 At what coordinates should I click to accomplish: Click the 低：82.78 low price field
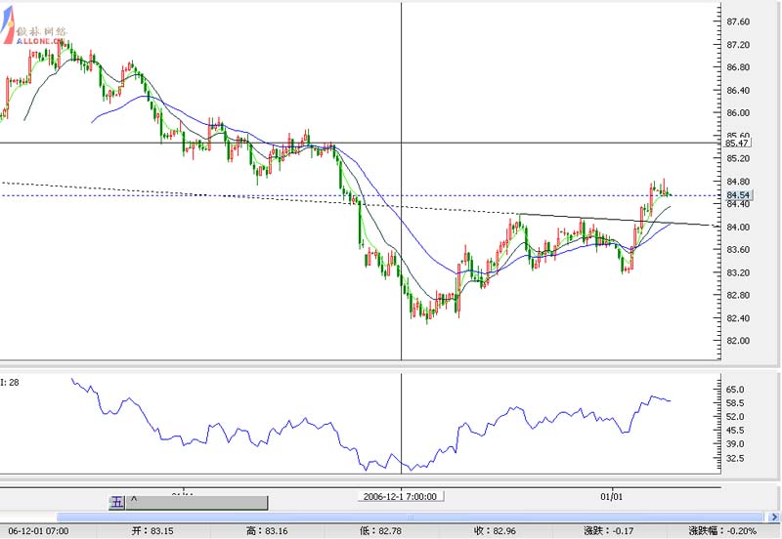coord(380,531)
